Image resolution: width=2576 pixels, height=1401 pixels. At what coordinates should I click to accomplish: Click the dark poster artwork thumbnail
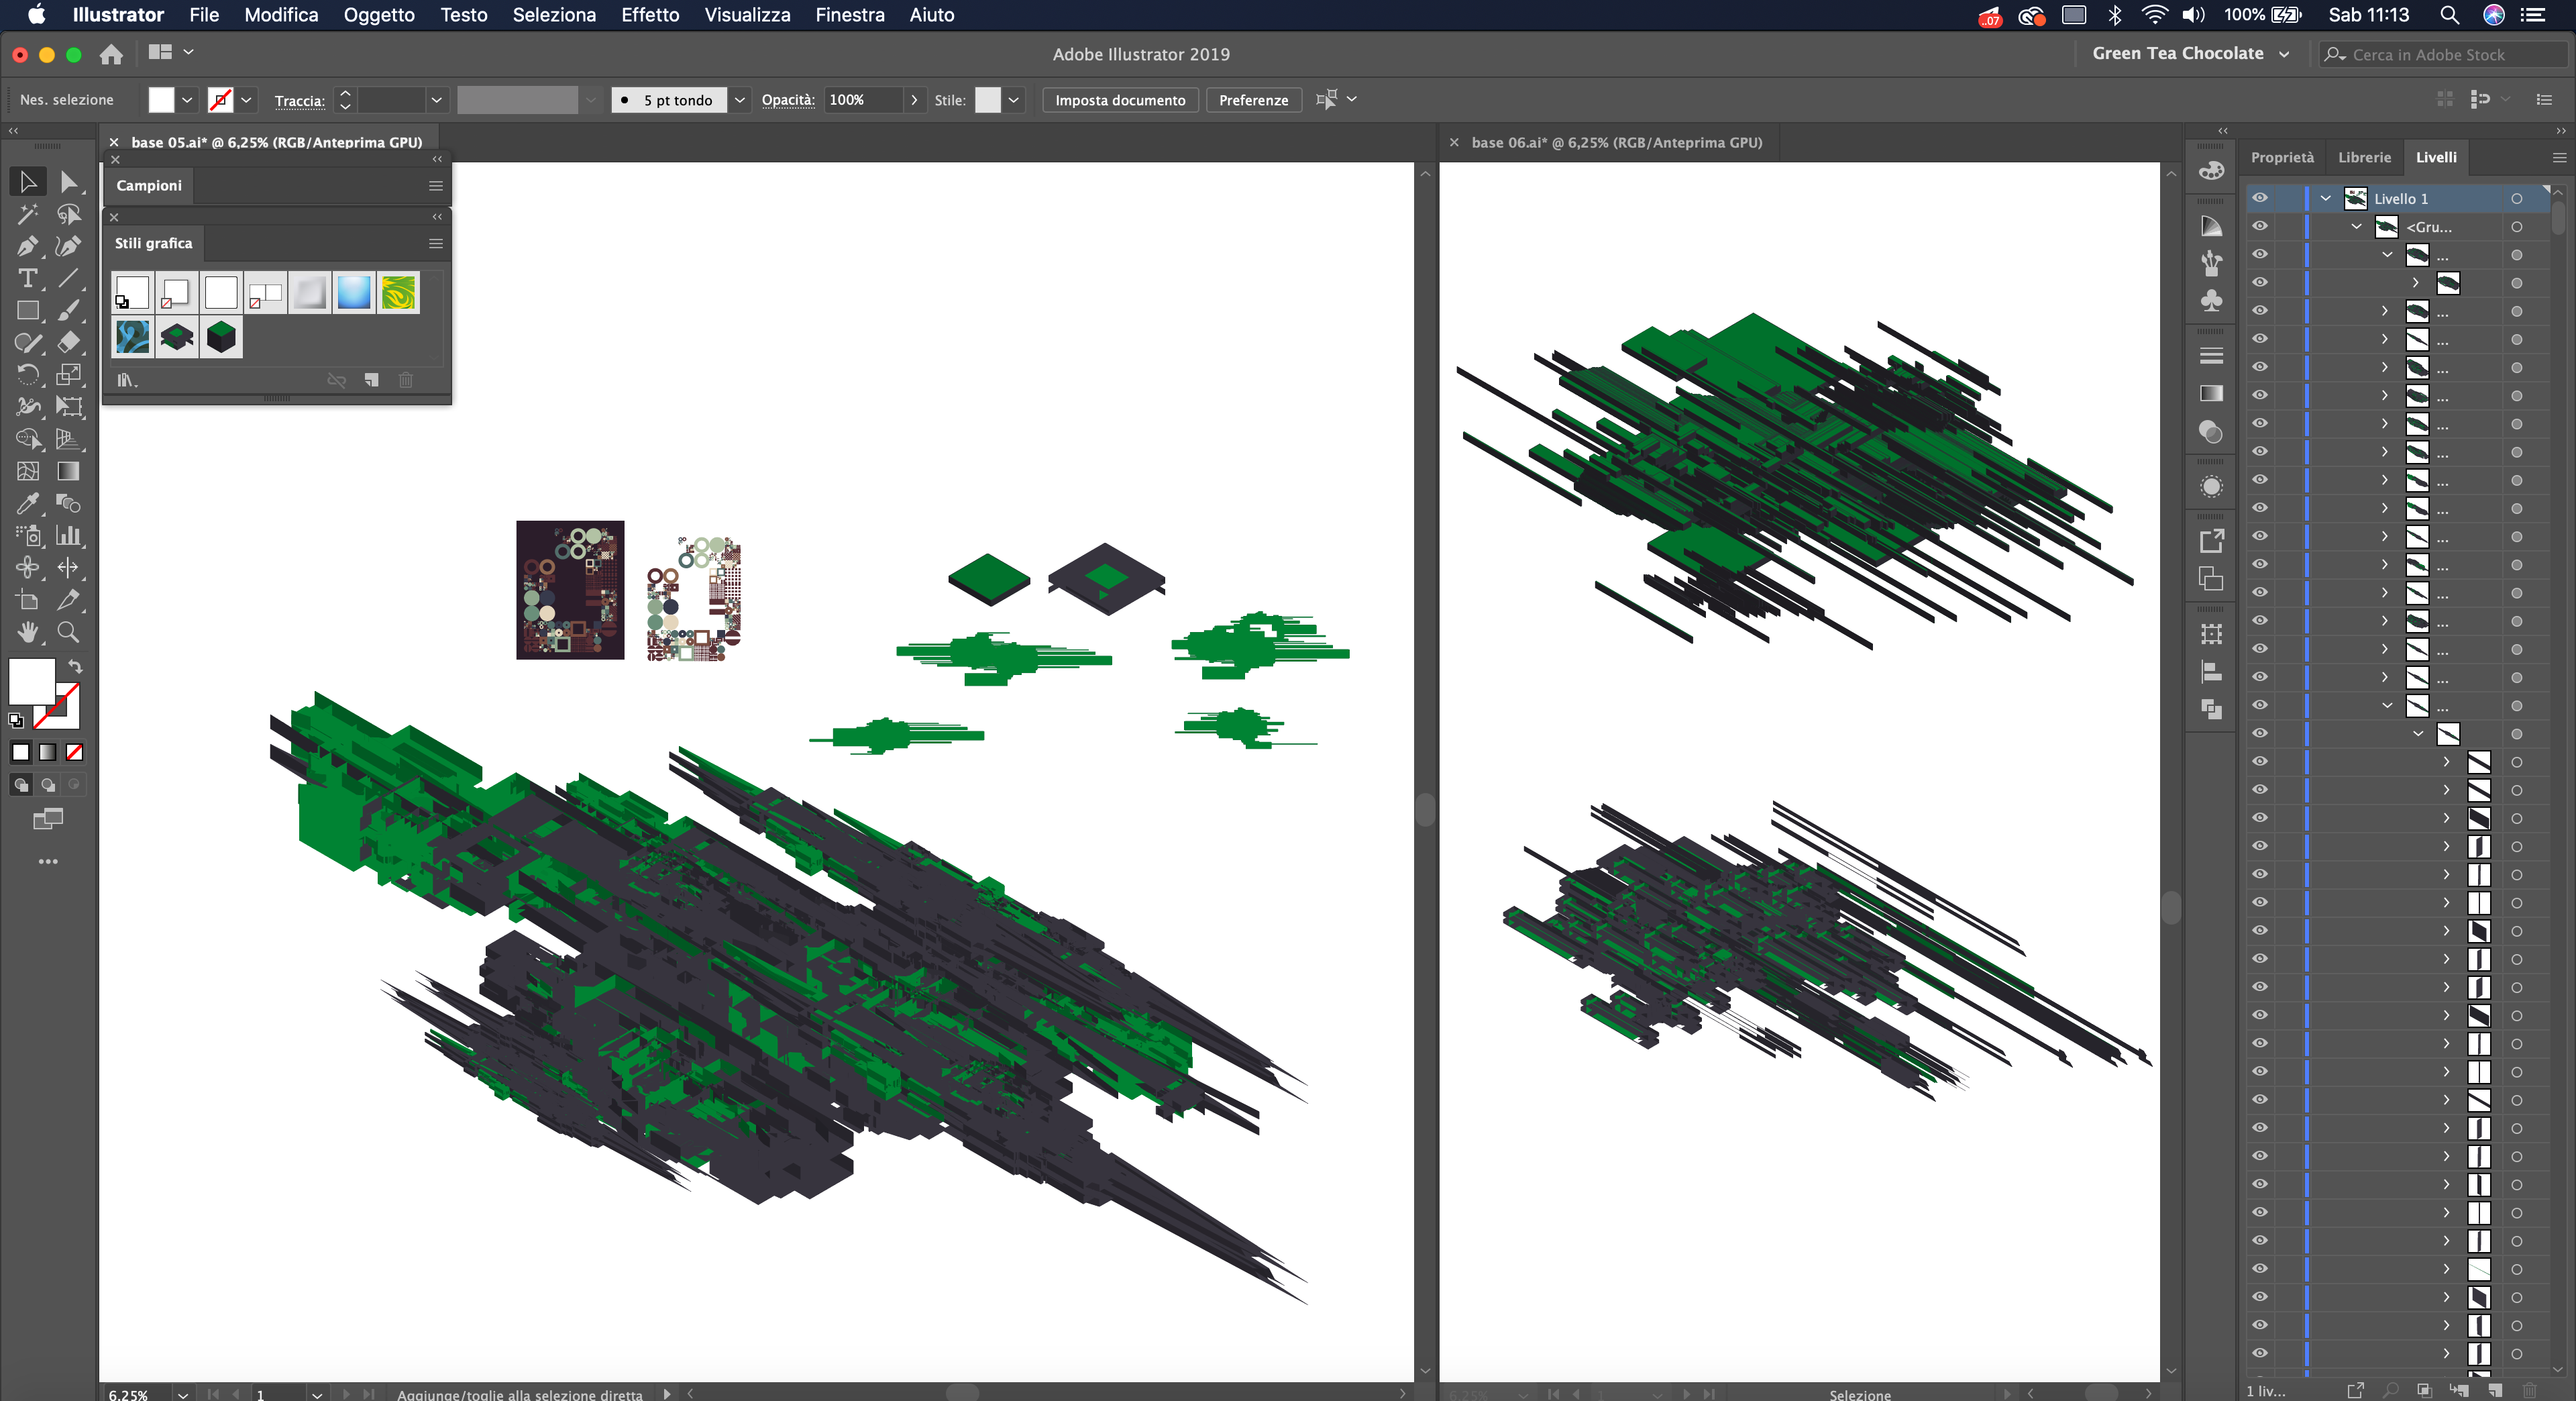[x=570, y=589]
